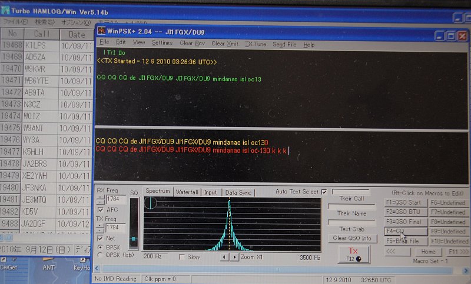Click the Home macro set button
Screen dimensions: 471x284
[x=429, y=252]
